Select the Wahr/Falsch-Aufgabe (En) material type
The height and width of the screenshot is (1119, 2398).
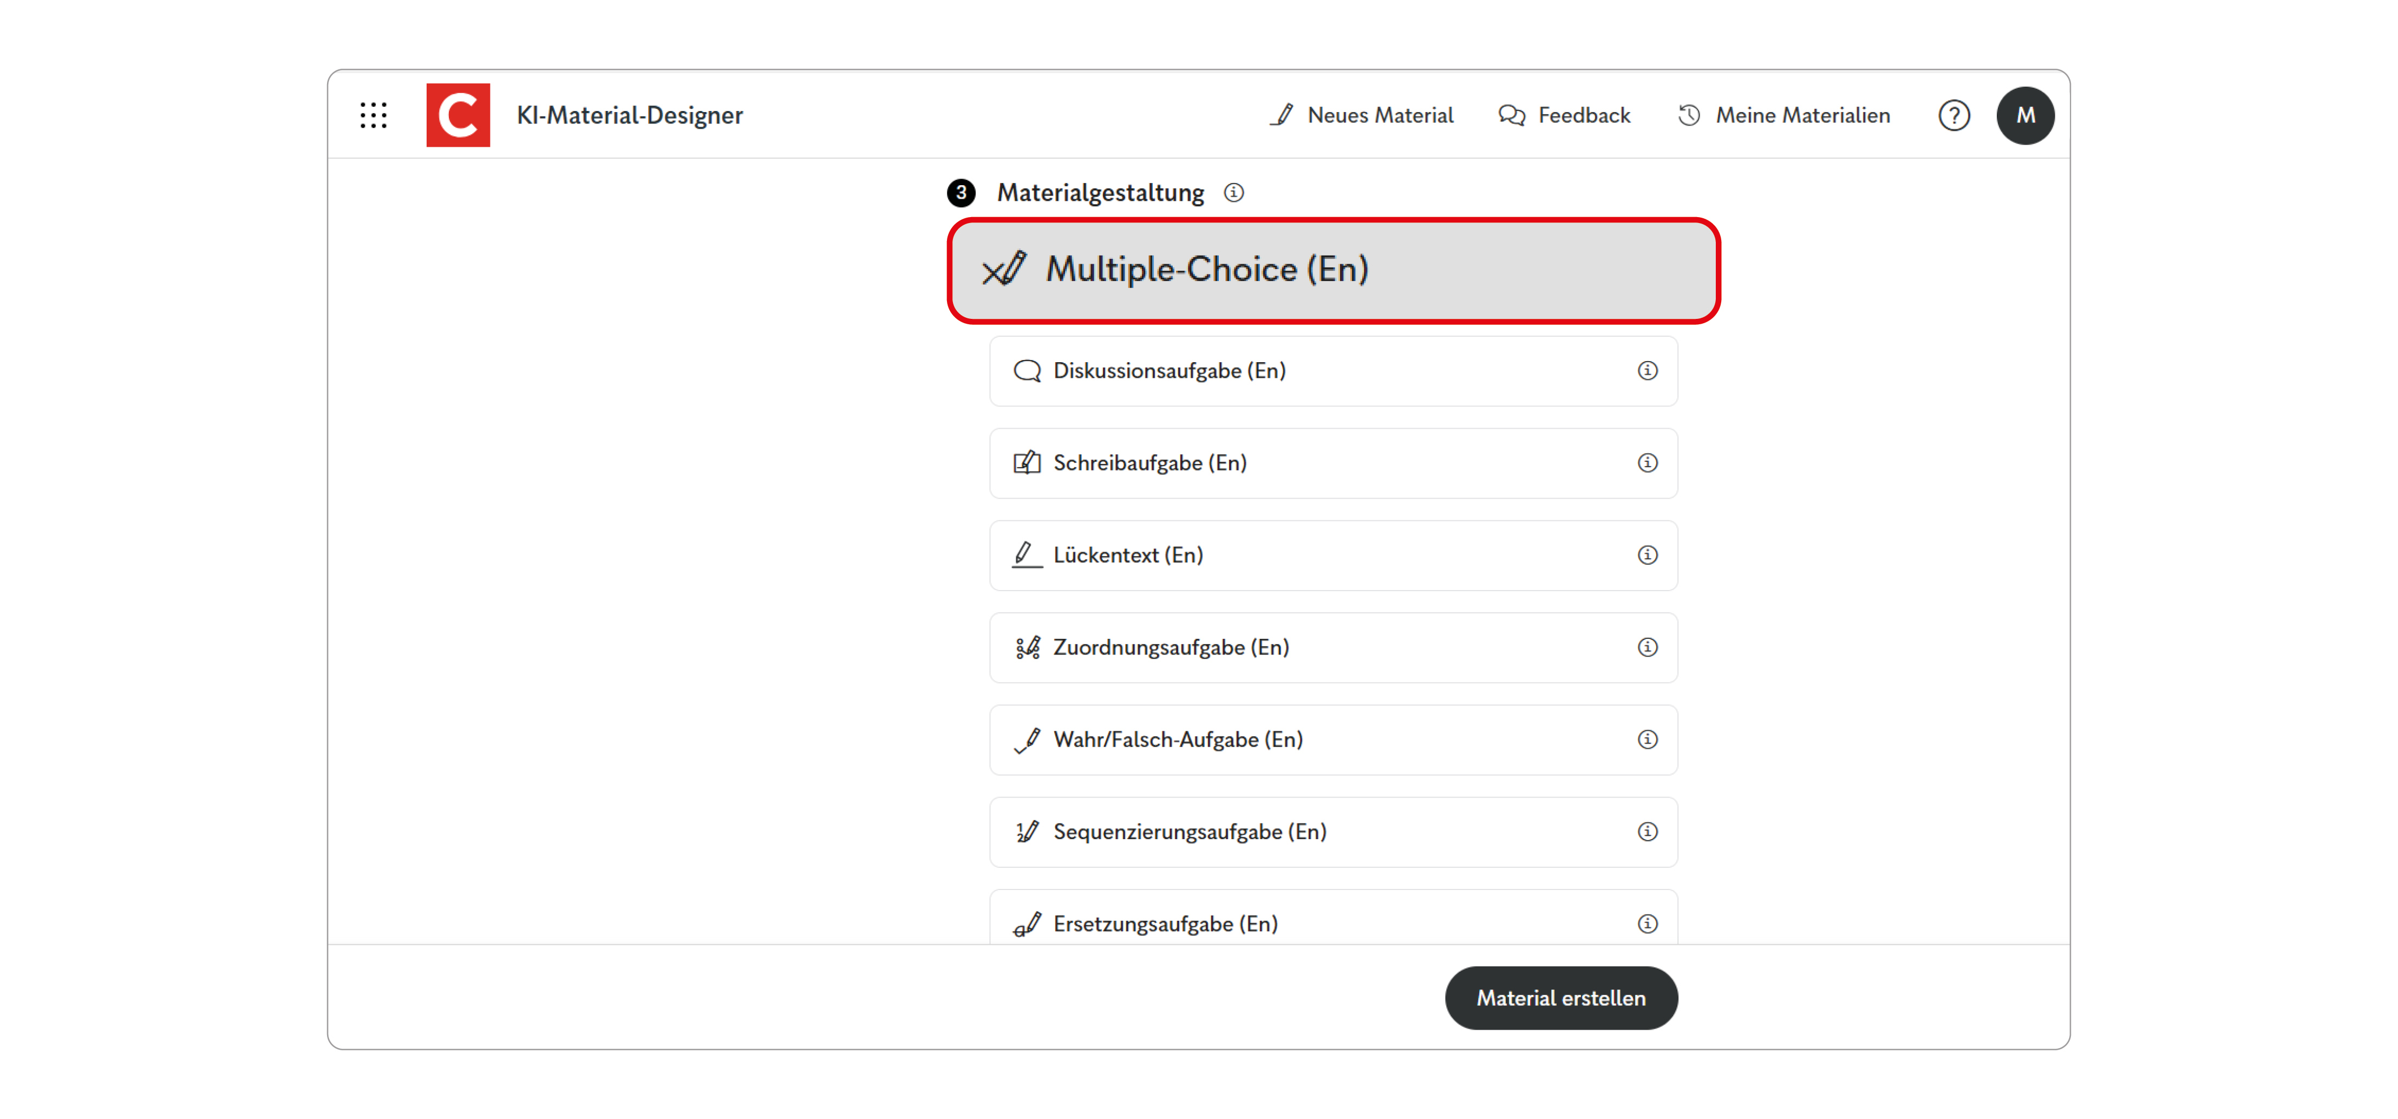pyautogui.click(x=1257, y=739)
